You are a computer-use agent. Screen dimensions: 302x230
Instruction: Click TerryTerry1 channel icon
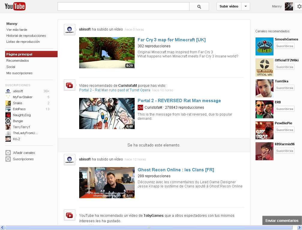8,127
